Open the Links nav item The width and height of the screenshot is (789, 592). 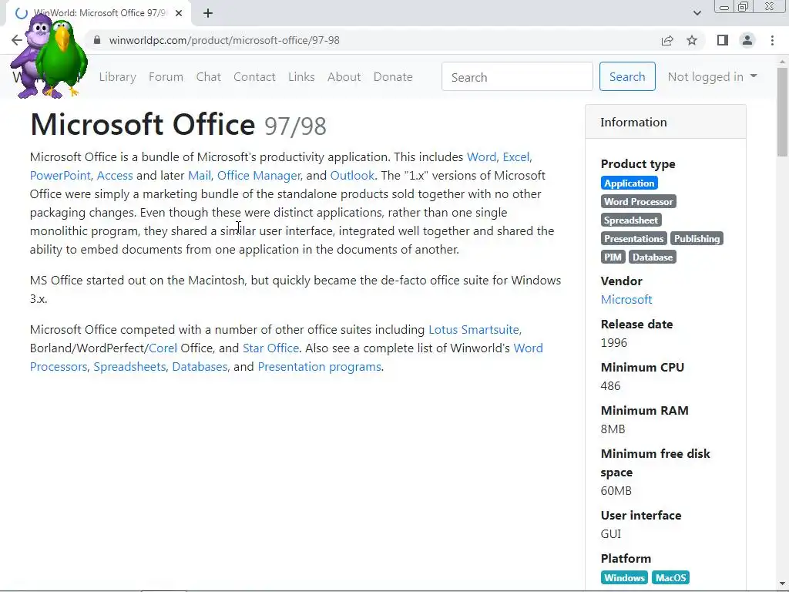pos(301,77)
